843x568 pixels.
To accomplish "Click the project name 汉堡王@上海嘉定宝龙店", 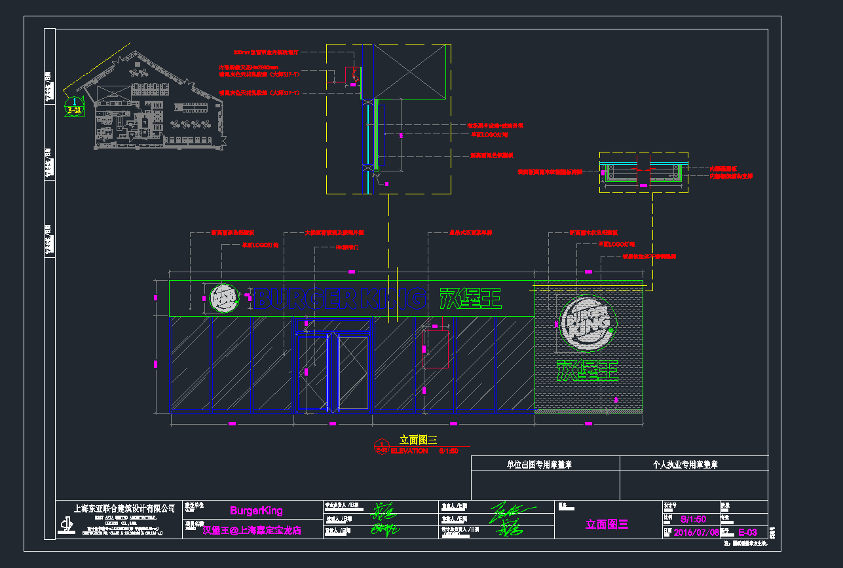I will 252,530.
